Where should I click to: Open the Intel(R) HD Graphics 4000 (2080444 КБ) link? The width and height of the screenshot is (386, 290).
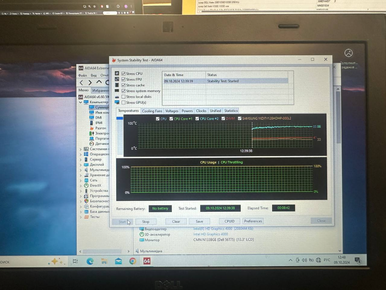pos(223,228)
